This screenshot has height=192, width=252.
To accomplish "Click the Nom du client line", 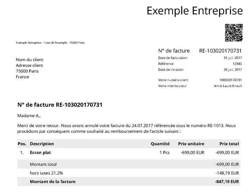I will pos(29,59).
